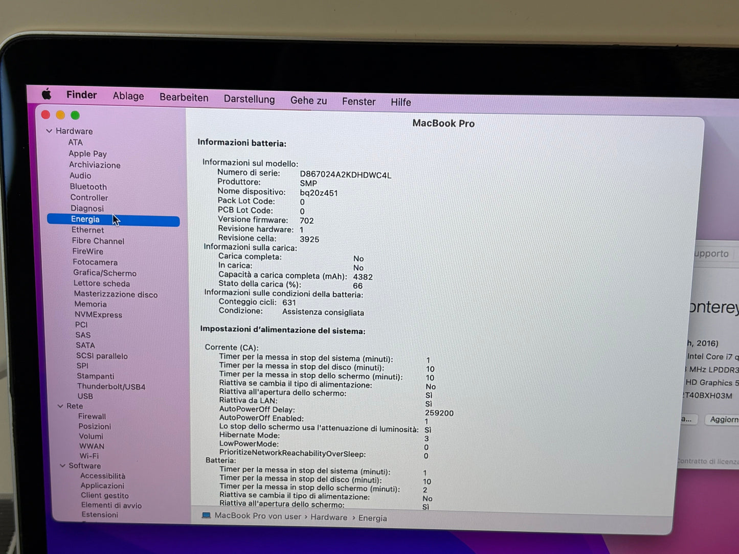Select Ethernet in the sidebar
This screenshot has width=739, height=554.
coord(88,230)
